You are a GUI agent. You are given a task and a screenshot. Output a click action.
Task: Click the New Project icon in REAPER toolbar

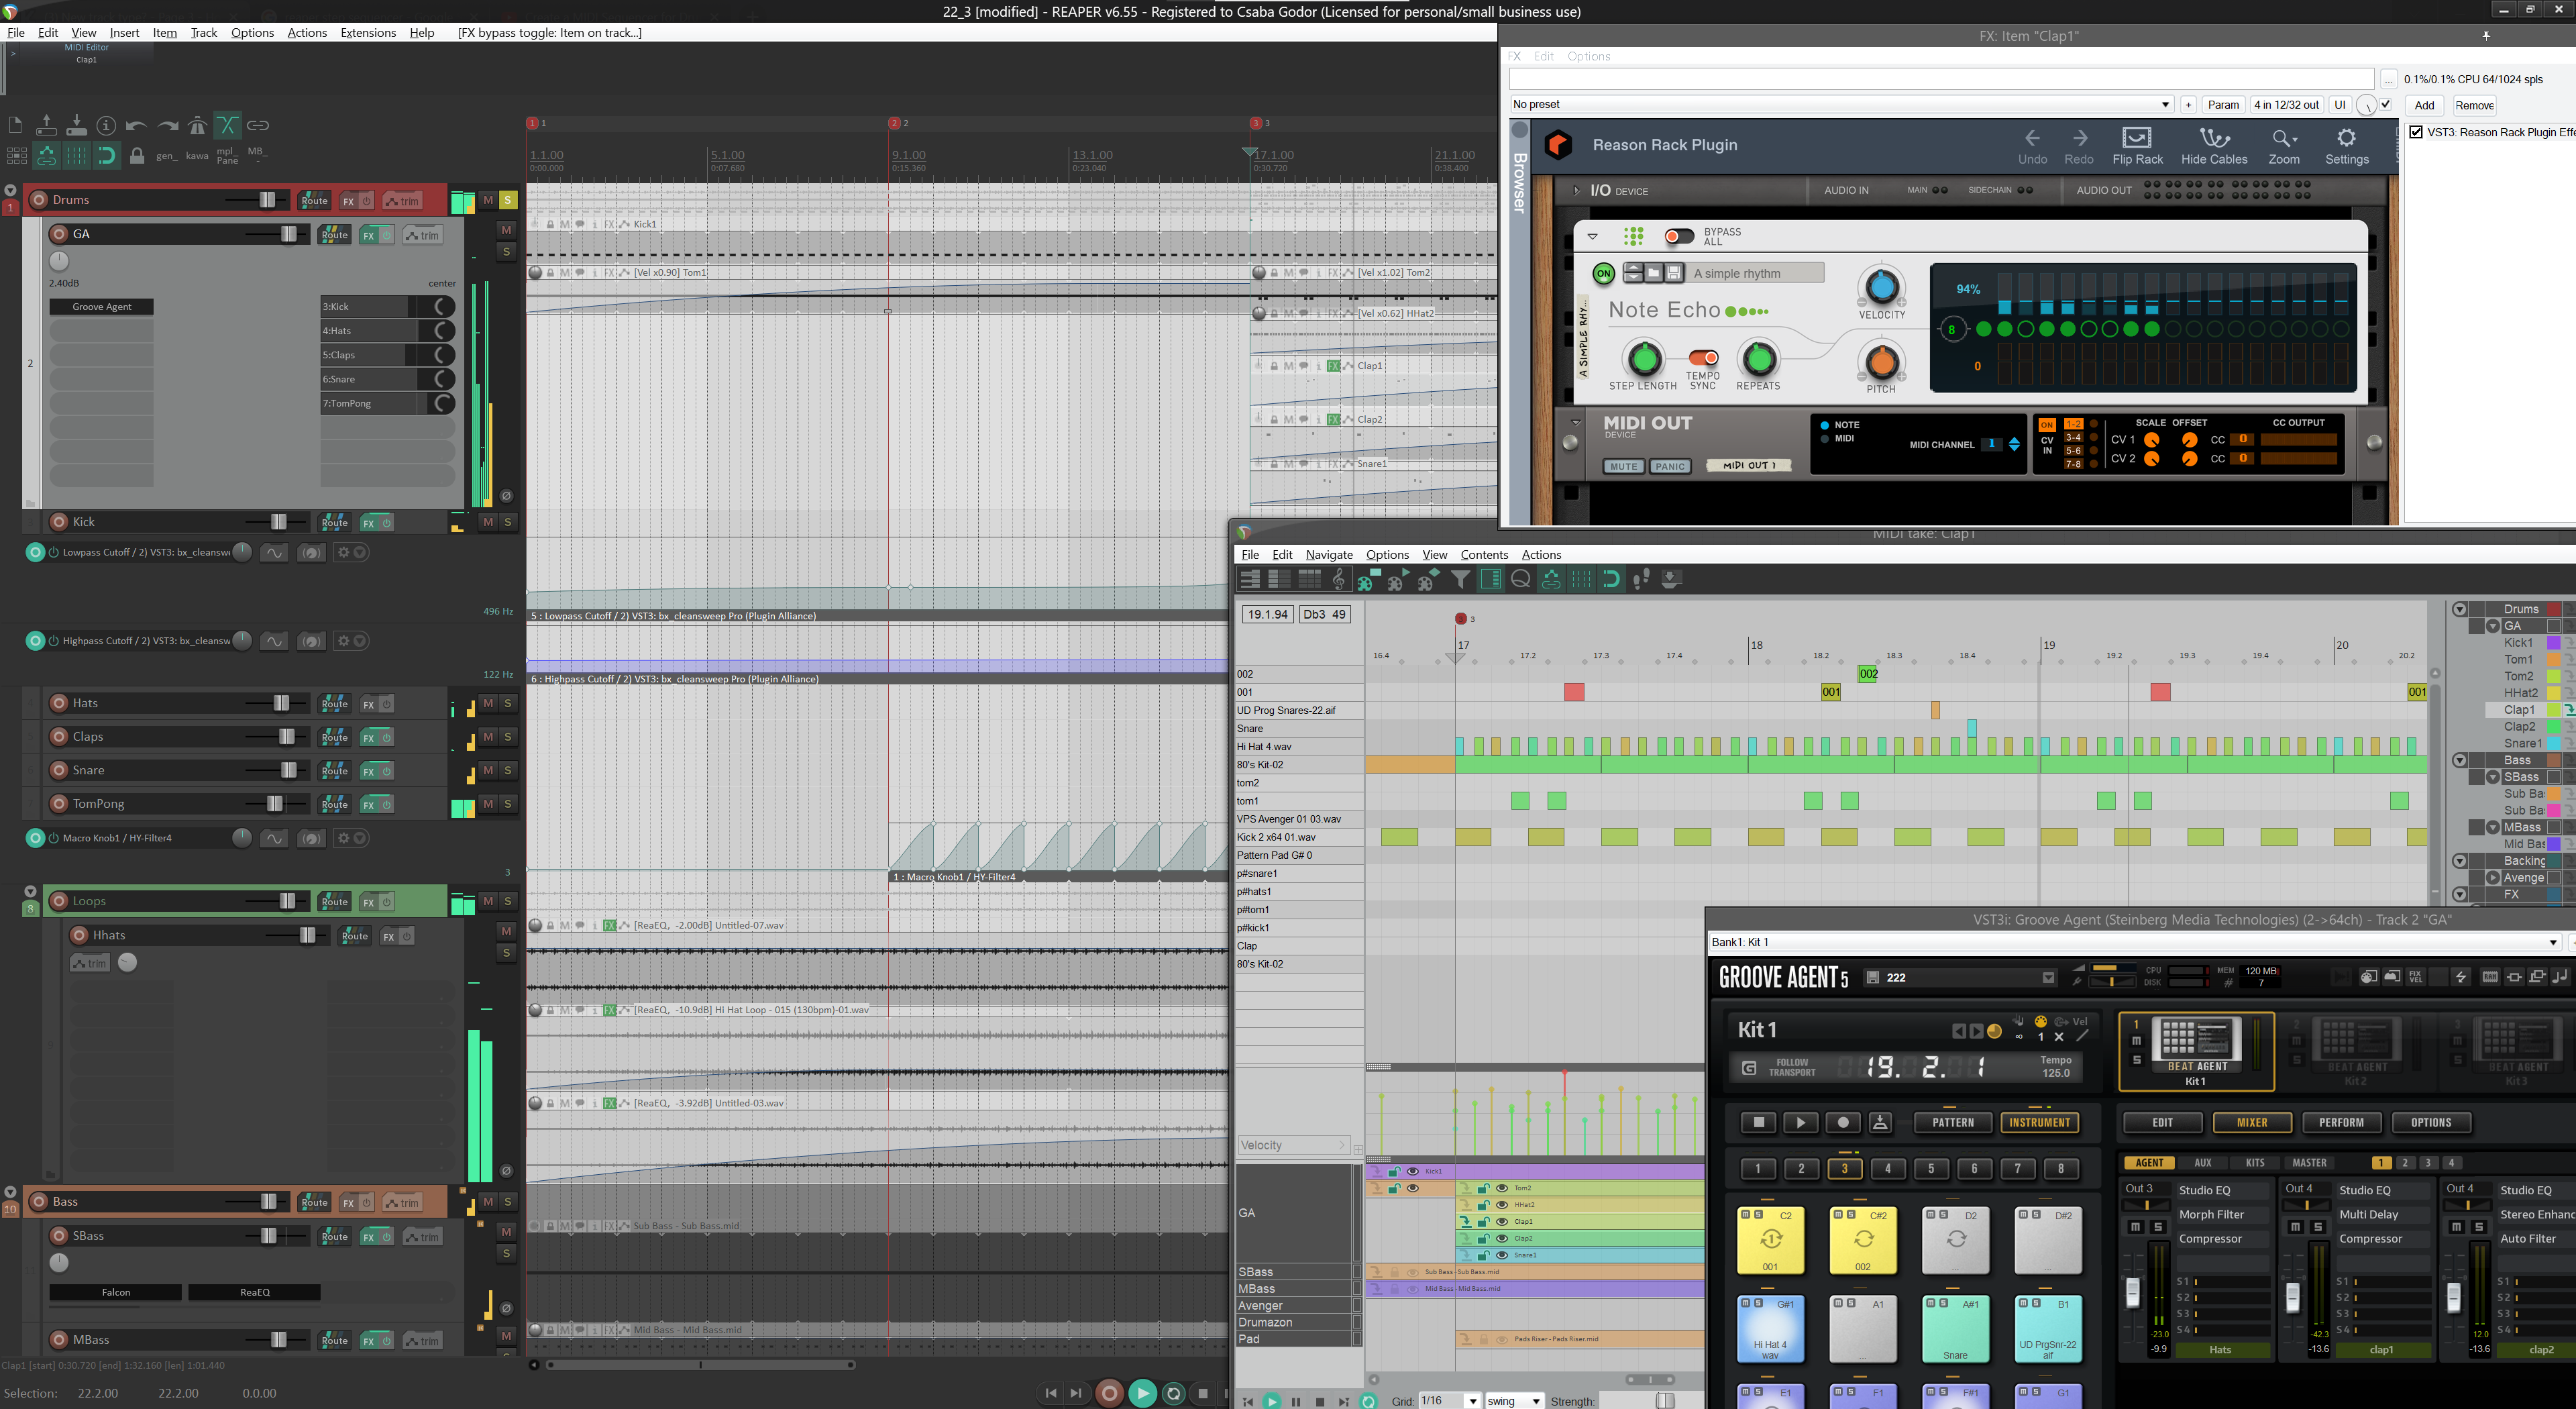15,125
